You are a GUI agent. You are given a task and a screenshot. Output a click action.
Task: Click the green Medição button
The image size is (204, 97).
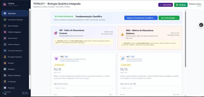(x=181, y=5)
